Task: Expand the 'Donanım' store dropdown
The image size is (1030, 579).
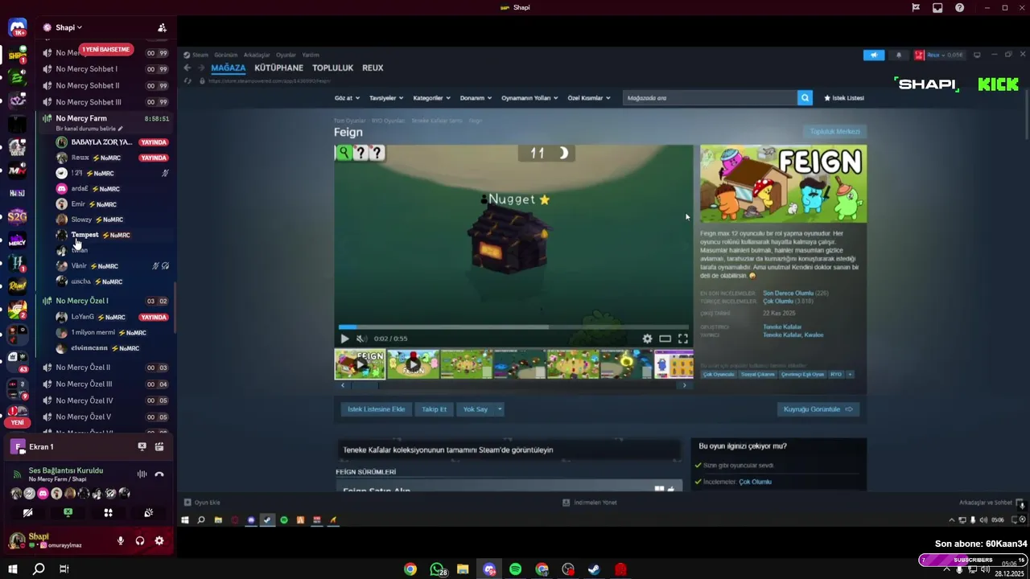Action: [x=476, y=98]
